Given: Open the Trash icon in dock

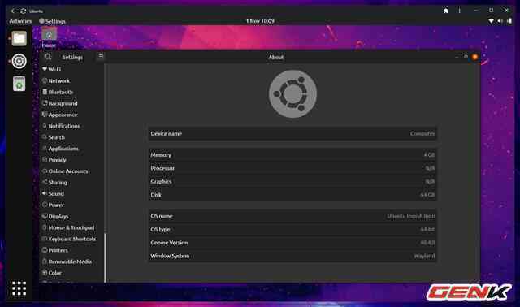Looking at the screenshot, I should [19, 84].
